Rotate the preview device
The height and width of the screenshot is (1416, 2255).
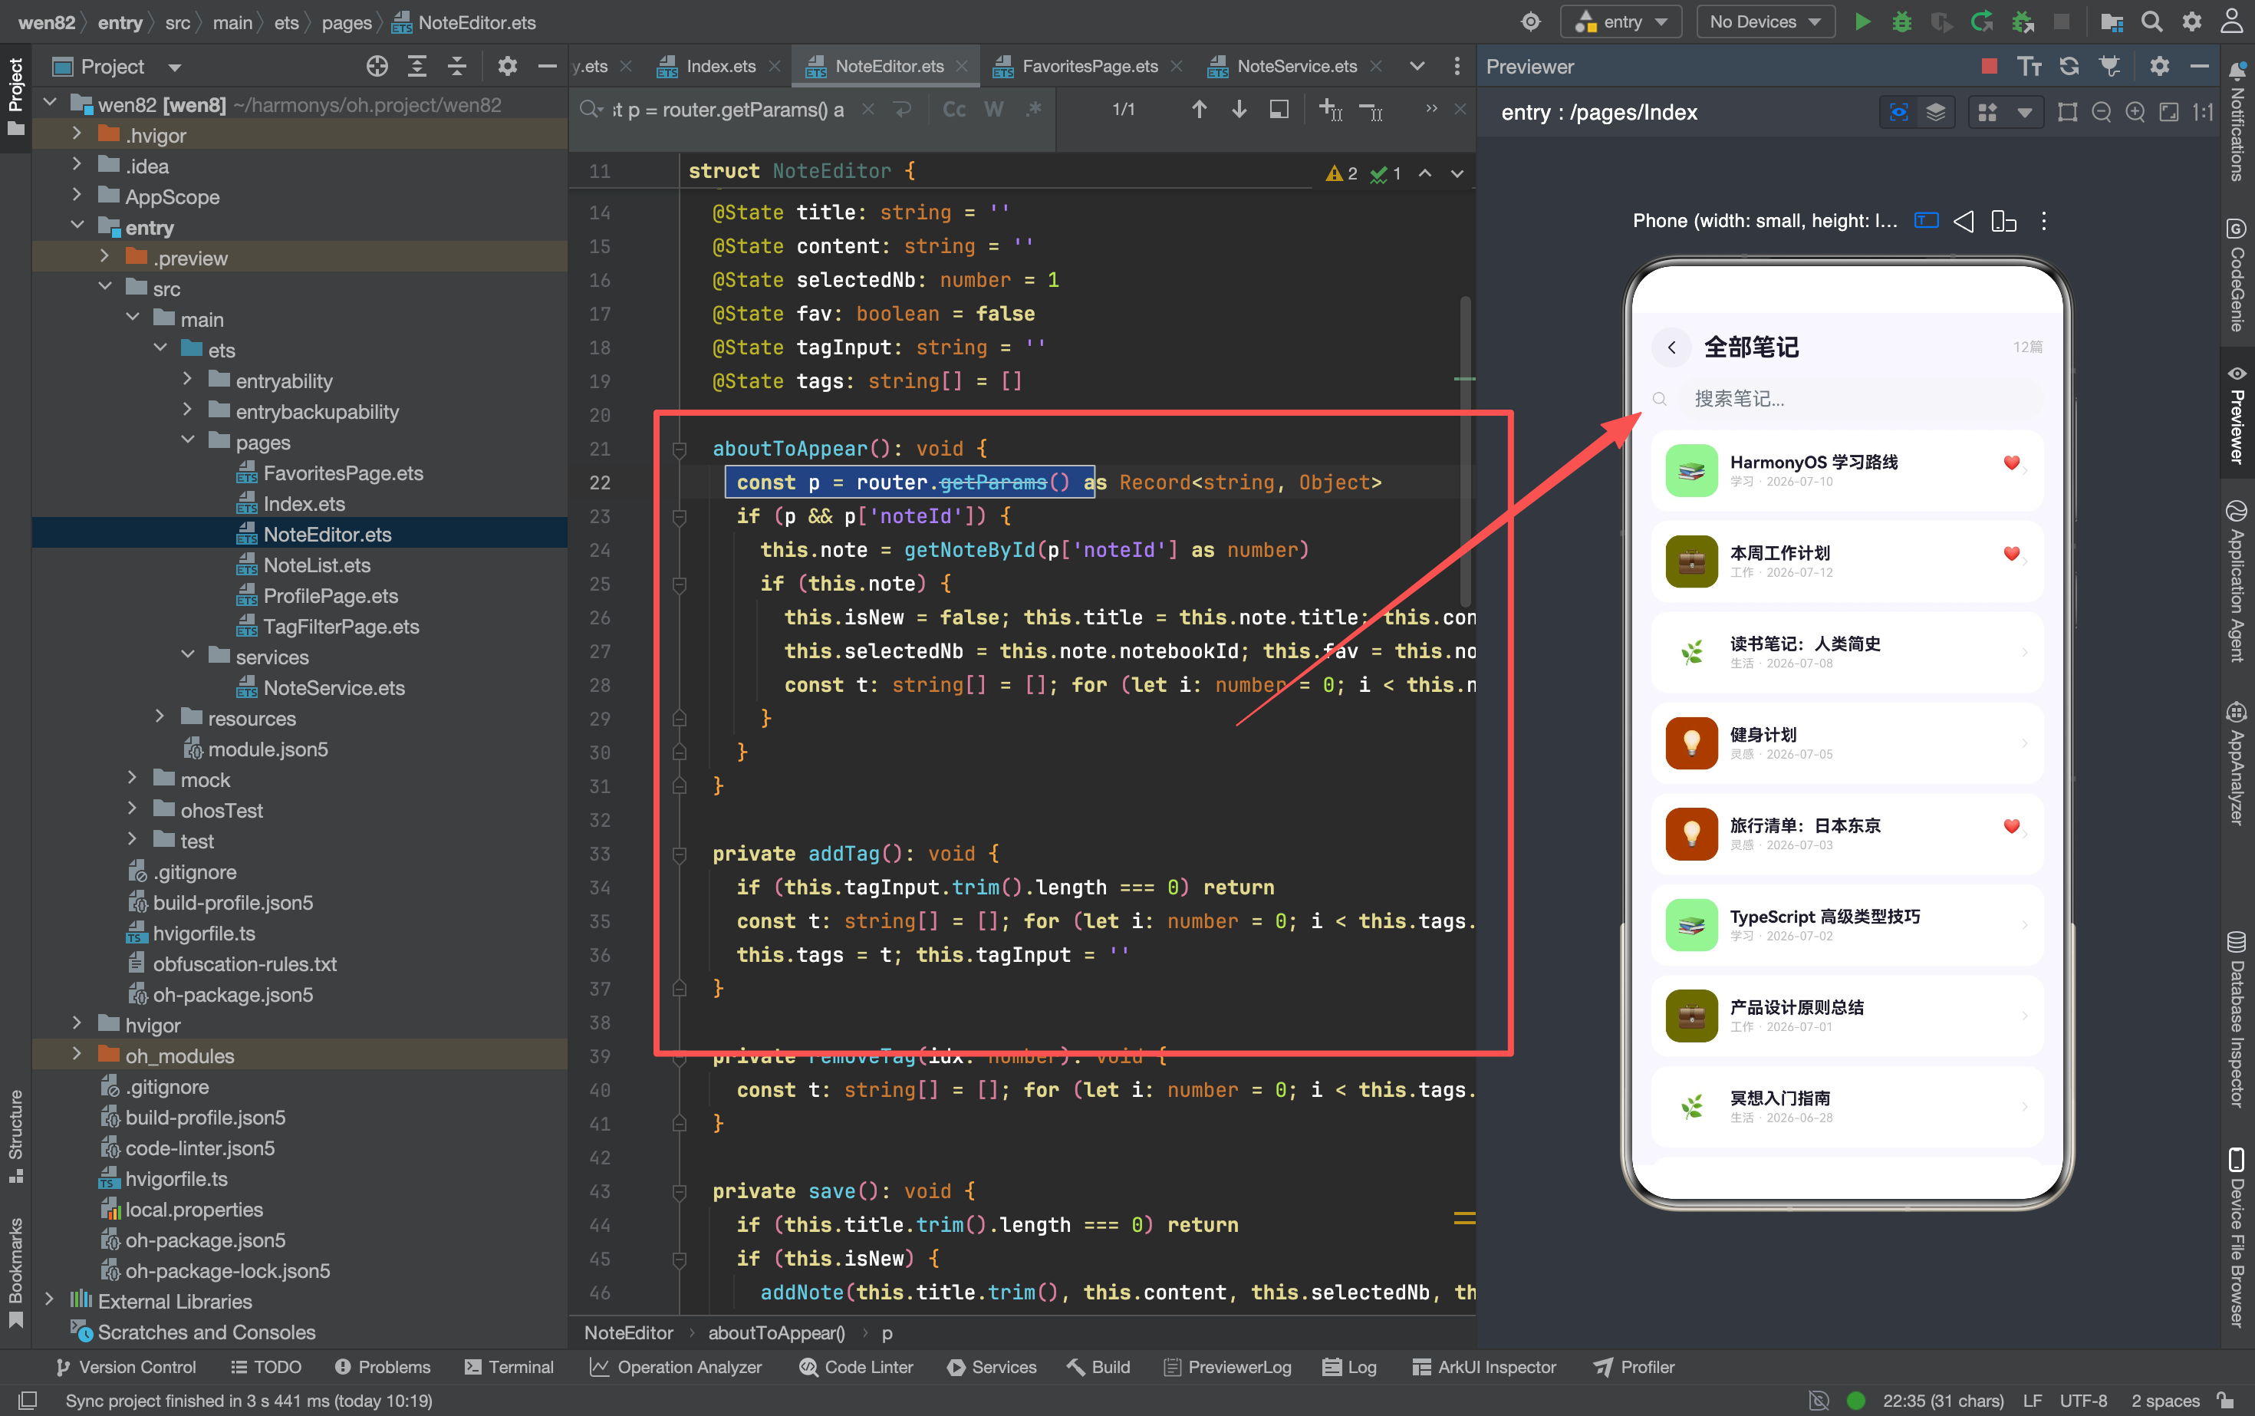pos(2003,221)
